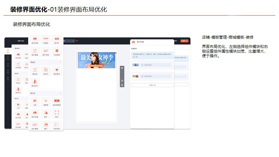
Task: Open the orange 发布 publish dropdown button
Action: coord(184,41)
